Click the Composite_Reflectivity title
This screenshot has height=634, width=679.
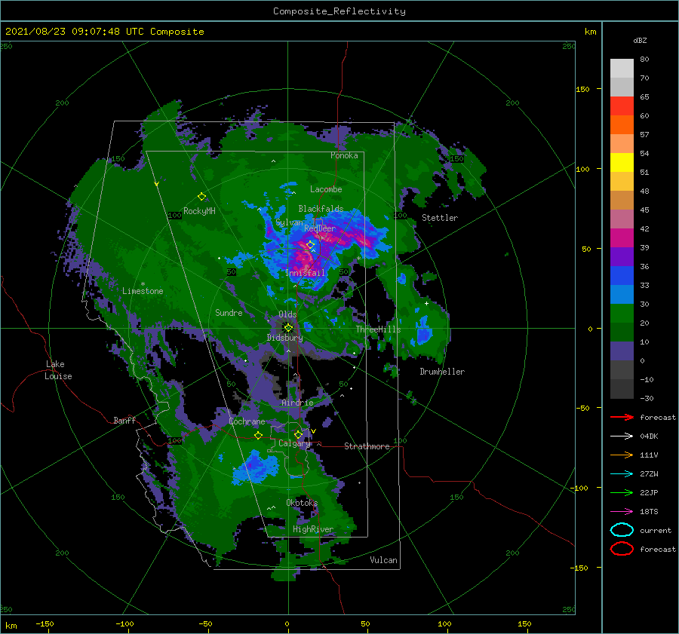coord(339,11)
